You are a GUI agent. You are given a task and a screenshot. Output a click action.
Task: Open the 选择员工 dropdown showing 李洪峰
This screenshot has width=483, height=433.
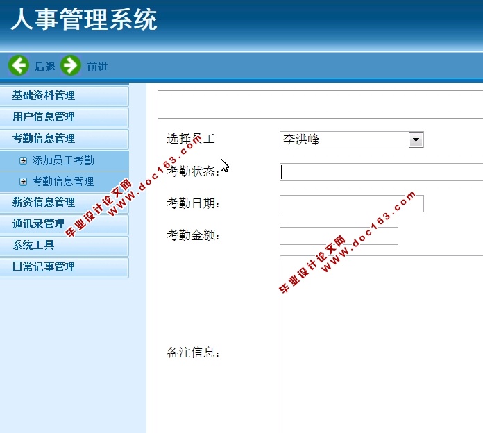(x=351, y=140)
